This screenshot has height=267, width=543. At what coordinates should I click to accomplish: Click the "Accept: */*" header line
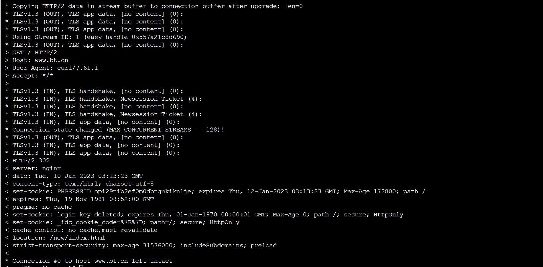[32, 76]
